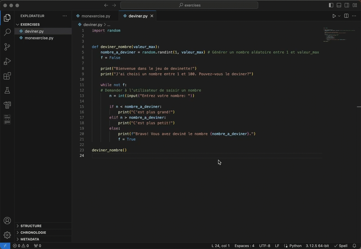Click the print "C'est plus grand!" line
Screen dimensions: 361x249
(x=146, y=112)
